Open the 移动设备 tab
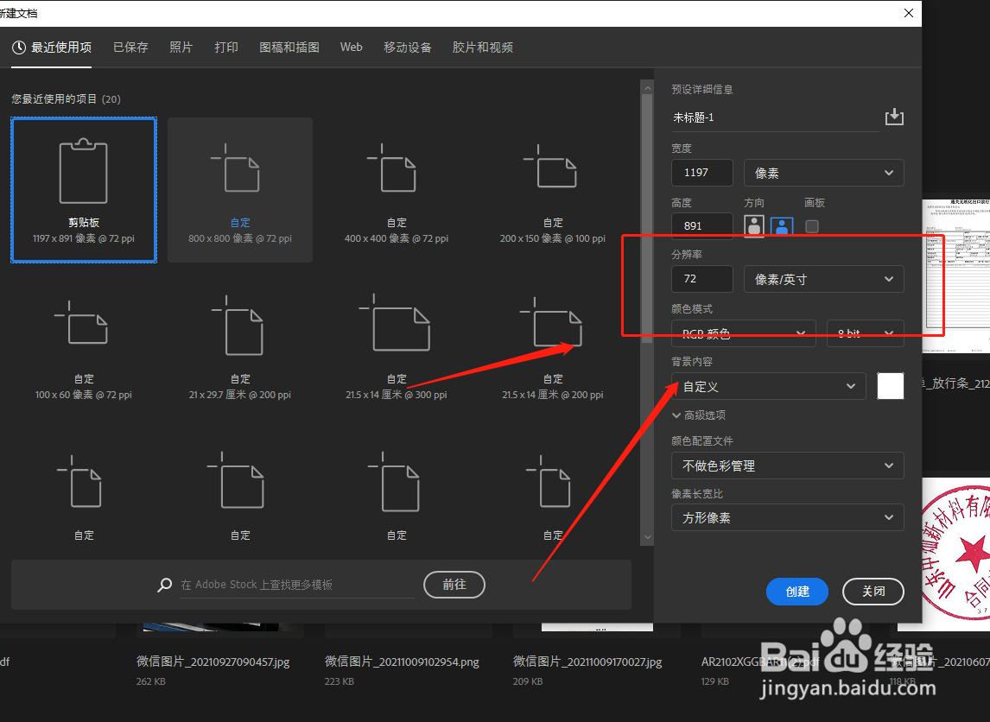This screenshot has height=722, width=990. (x=407, y=47)
